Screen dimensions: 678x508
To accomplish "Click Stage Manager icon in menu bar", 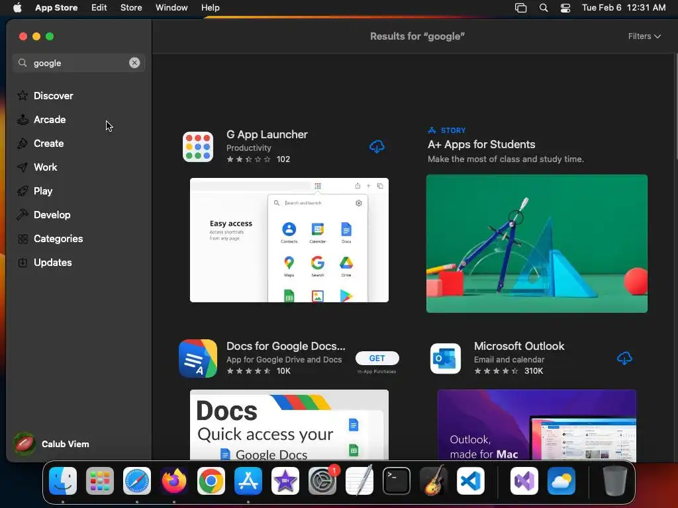I will (x=520, y=8).
